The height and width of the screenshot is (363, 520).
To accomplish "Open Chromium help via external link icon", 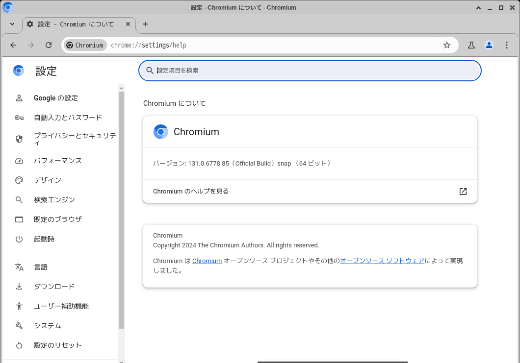I will pyautogui.click(x=463, y=192).
